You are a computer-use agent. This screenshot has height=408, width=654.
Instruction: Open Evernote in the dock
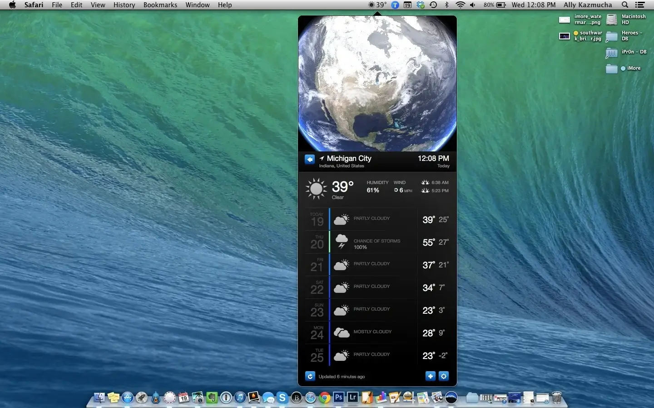[x=212, y=398]
